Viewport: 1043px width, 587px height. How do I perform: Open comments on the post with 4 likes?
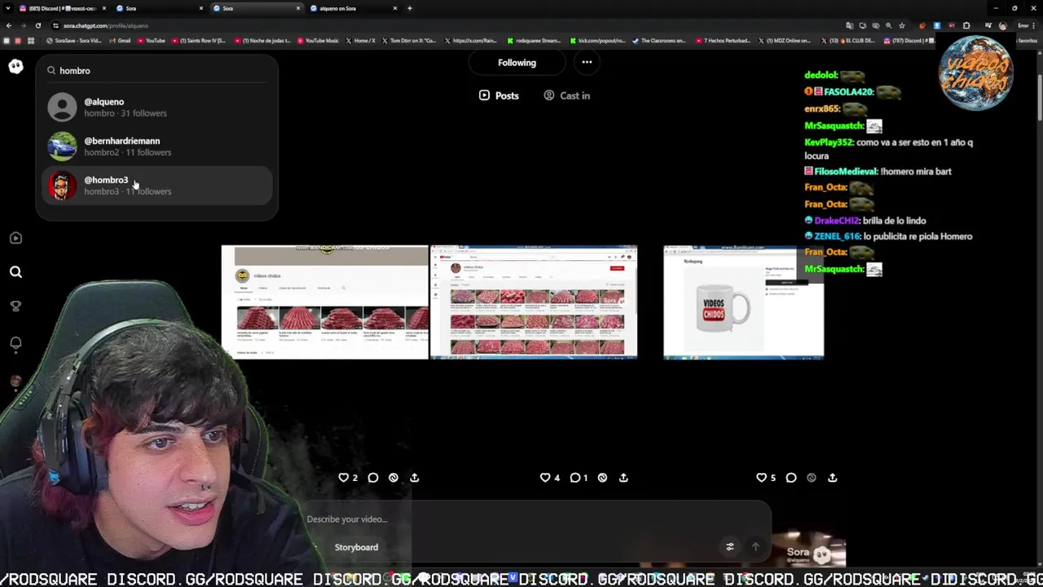(x=574, y=478)
